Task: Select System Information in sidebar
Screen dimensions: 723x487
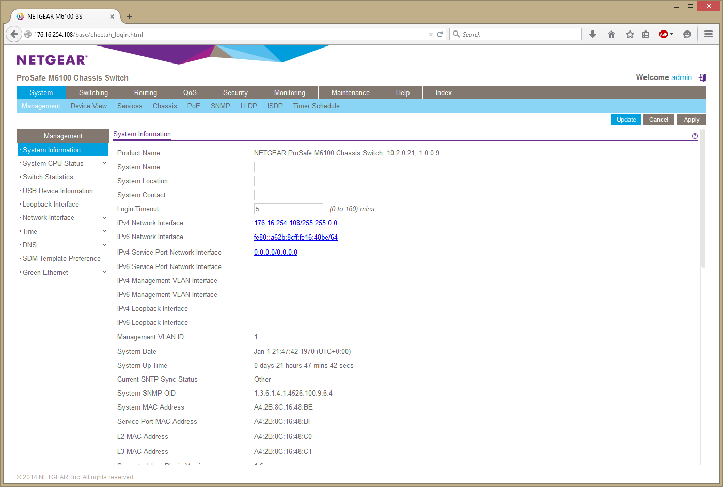Action: 63,150
